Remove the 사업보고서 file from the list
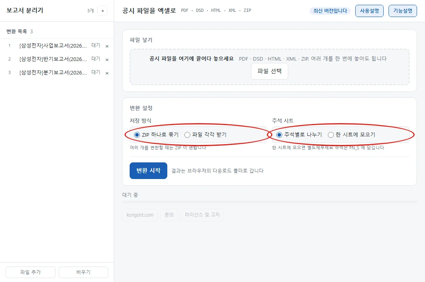425x282 pixels. (107, 46)
